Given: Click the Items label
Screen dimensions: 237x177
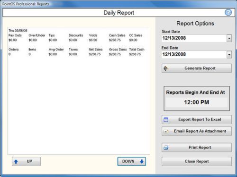Looking at the screenshot, I should pyautogui.click(x=32, y=50).
